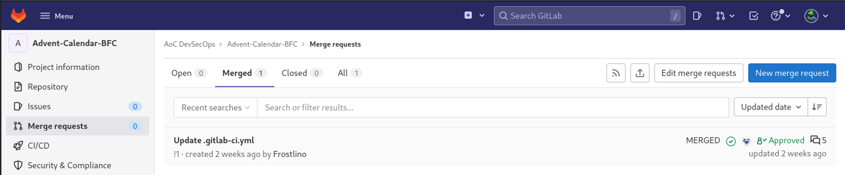The width and height of the screenshot is (845, 175).
Task: Click the GitLab fox logo
Action: pyautogui.click(x=18, y=16)
